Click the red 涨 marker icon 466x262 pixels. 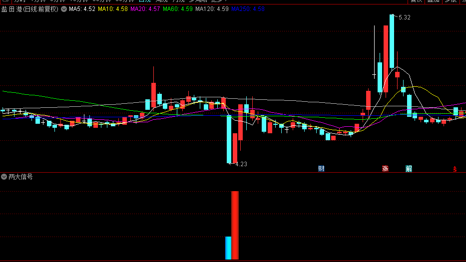tap(385, 169)
